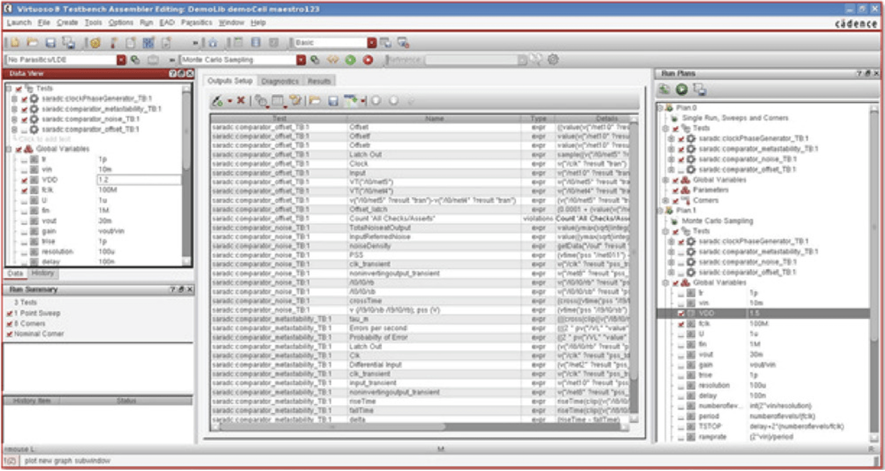Click the New file icon in the top toolbar
This screenshot has width=885, height=471.
pos(14,43)
